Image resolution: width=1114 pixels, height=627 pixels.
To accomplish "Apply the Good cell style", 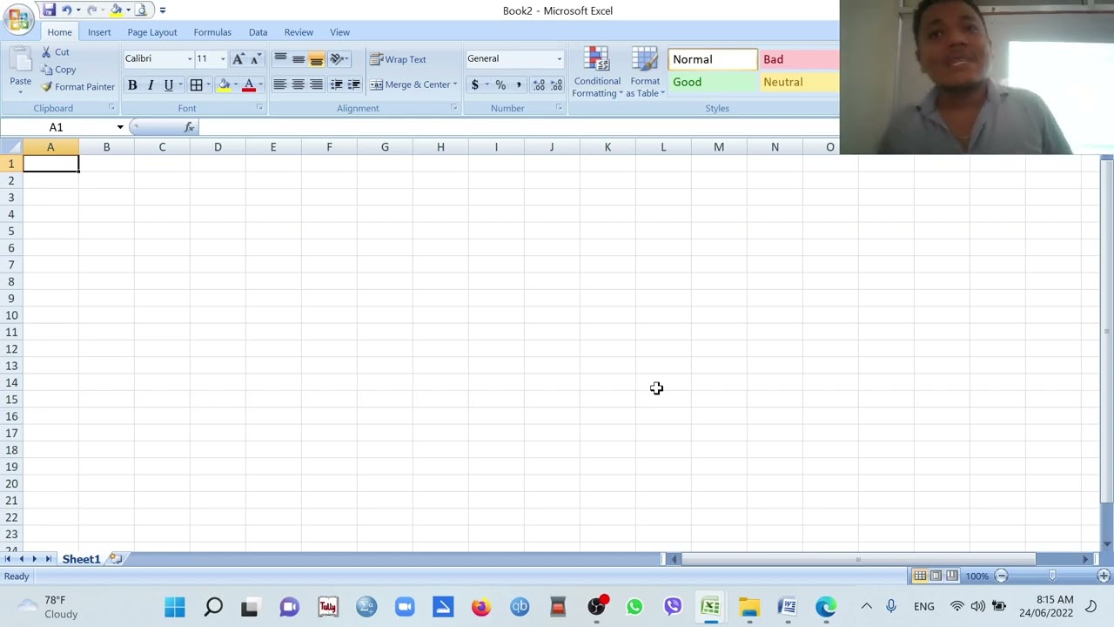I will [712, 82].
